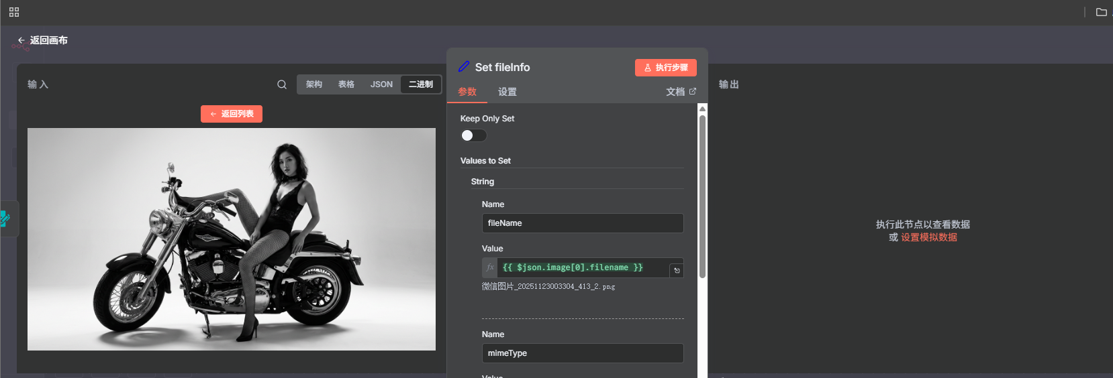Click the grid apps icon at top-left
Screen dimensions: 1113x378
click(x=14, y=12)
